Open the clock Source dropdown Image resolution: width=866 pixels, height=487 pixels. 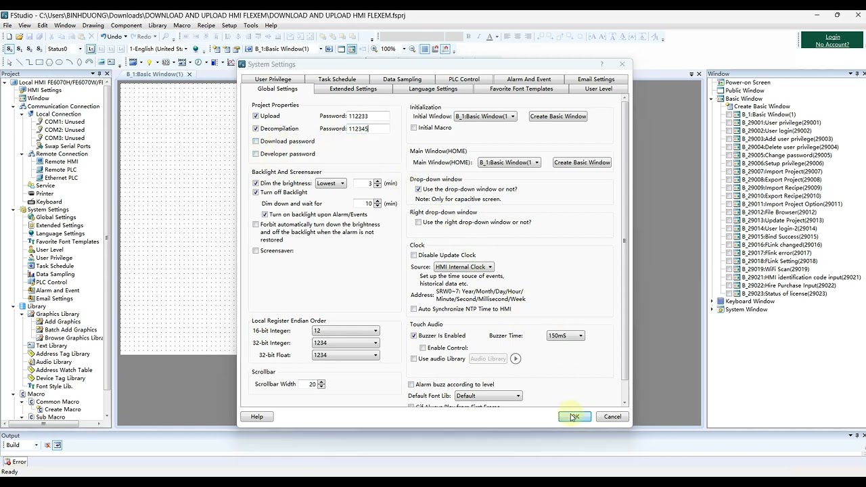463,267
